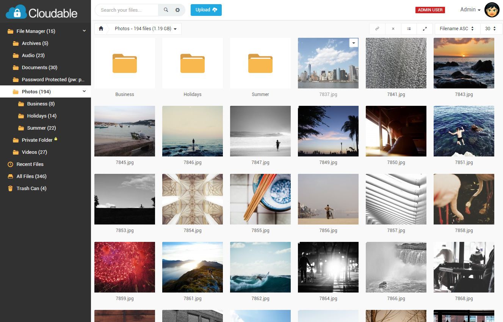This screenshot has width=503, height=322.
Task: Clear selection with the X toolbar icon
Action: 393,28
